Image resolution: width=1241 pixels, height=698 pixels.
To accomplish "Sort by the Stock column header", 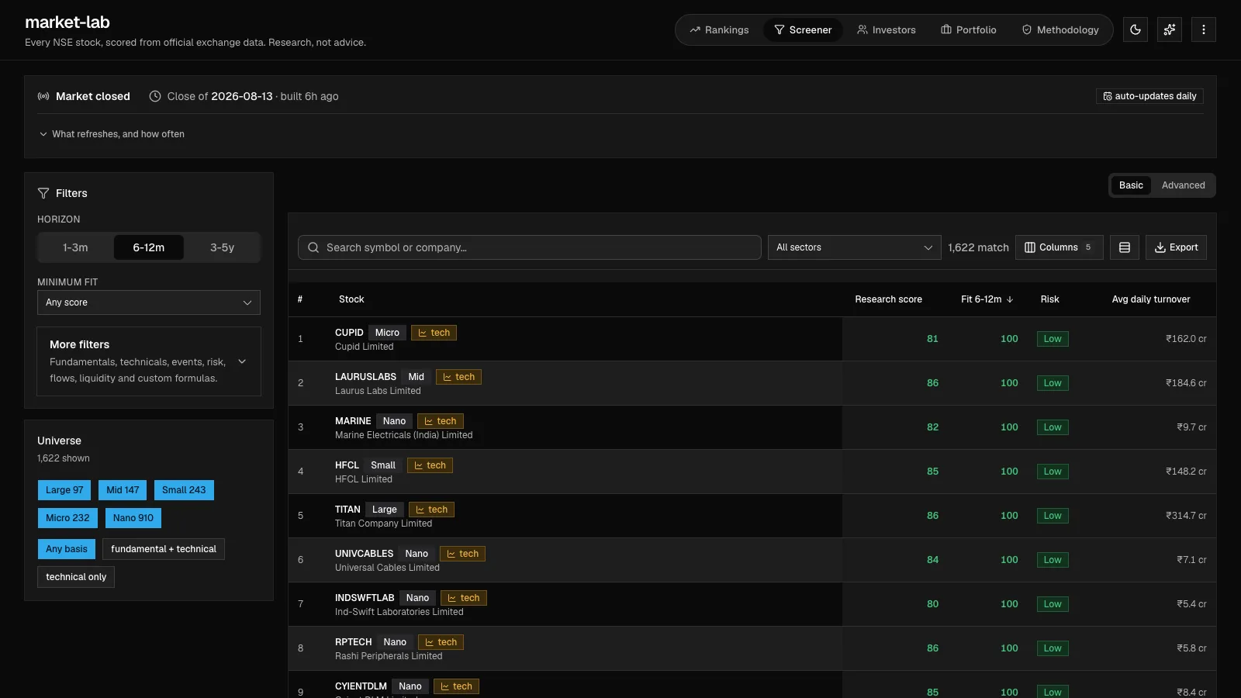I will [x=351, y=299].
